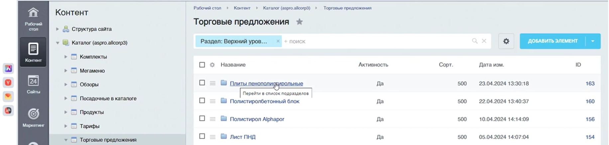Image resolution: width=609 pixels, height=145 pixels.
Task: Sort by the Активность column header
Action: tap(373, 65)
